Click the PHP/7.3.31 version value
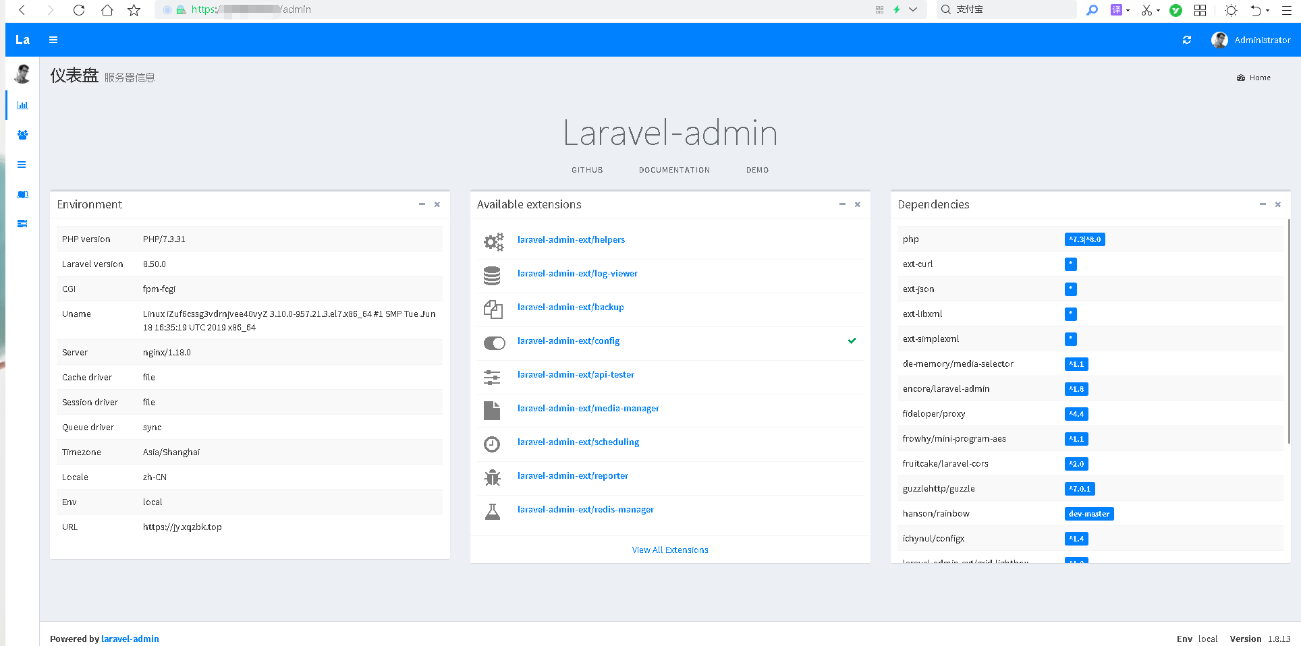This screenshot has width=1301, height=646. pyautogui.click(x=164, y=239)
